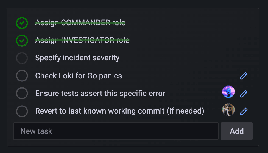Viewport: 268px width, 153px height.
Task: Click Ensure tests assert this specific error text
Action: pyautogui.click(x=100, y=93)
